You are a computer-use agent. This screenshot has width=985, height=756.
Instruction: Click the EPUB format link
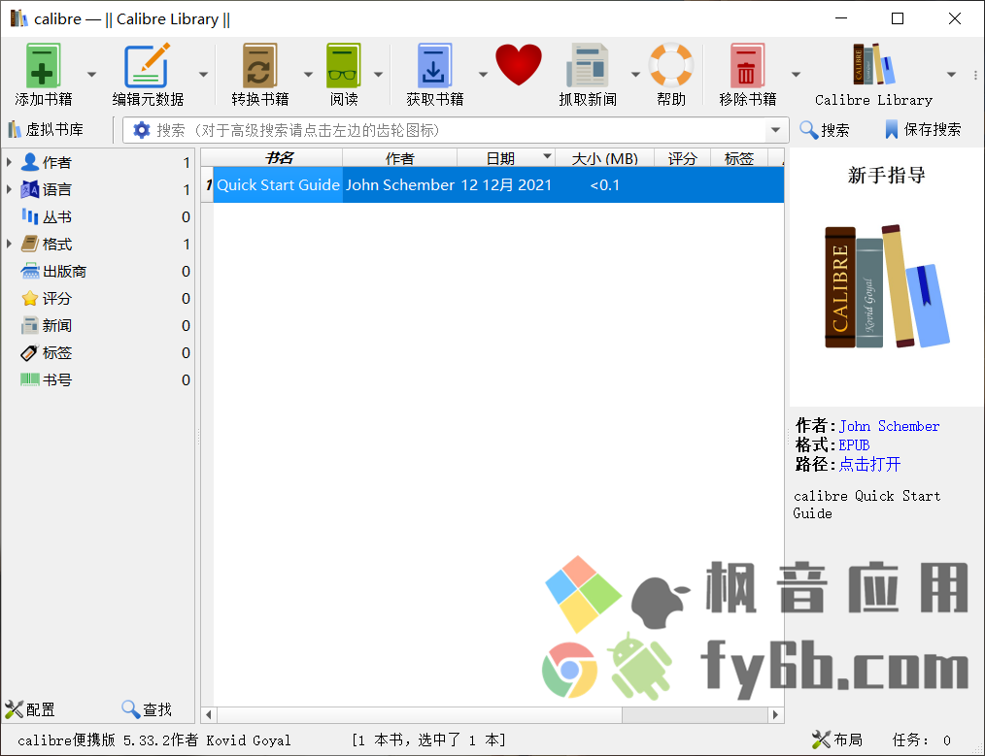tap(854, 444)
